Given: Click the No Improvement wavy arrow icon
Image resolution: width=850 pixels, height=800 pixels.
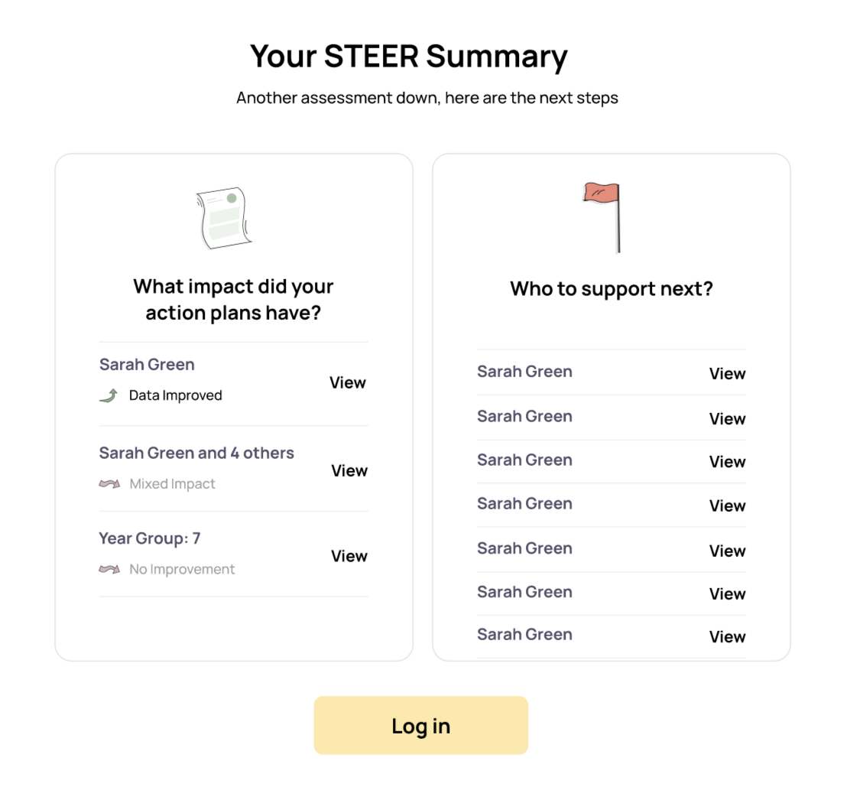Looking at the screenshot, I should (x=109, y=569).
